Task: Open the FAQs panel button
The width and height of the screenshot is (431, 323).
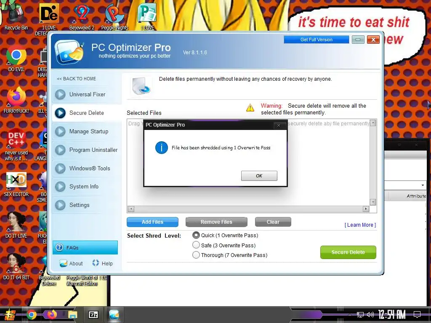Action: click(85, 247)
